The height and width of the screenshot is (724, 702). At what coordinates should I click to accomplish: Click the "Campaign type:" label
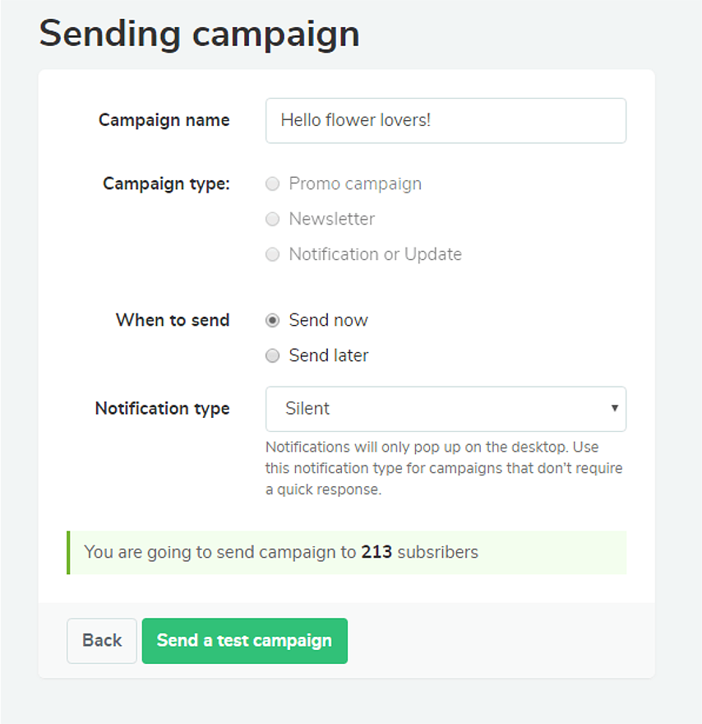(166, 183)
